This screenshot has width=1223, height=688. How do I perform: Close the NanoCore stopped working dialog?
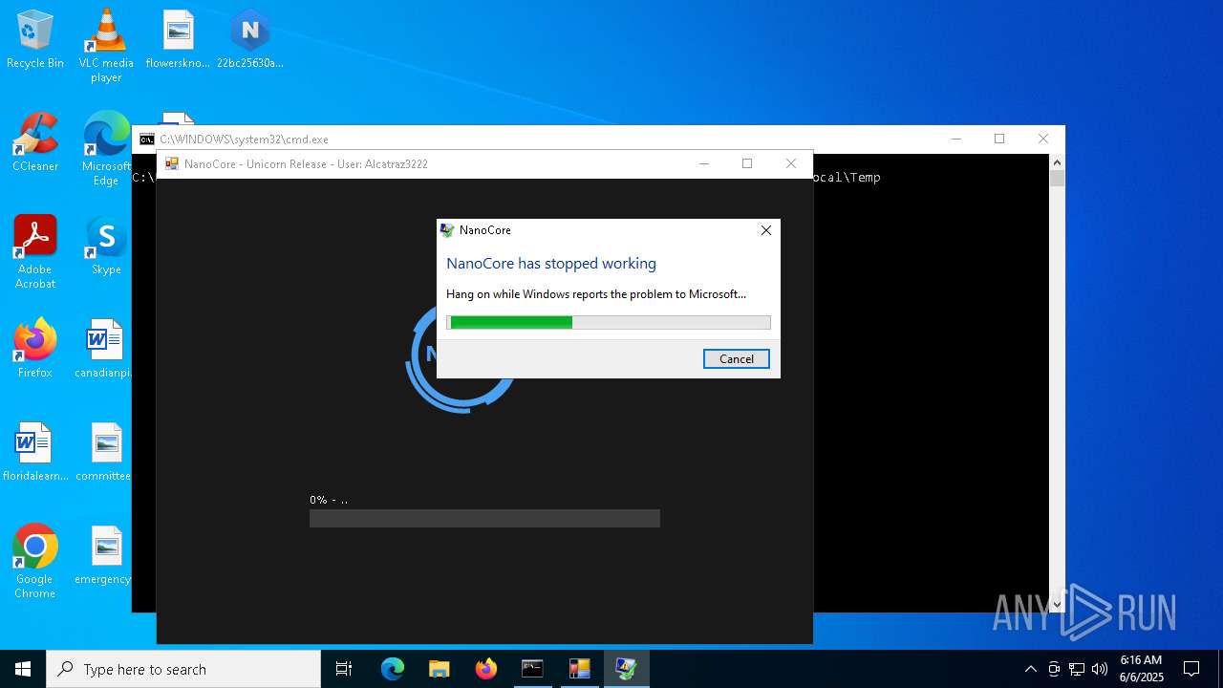point(765,230)
